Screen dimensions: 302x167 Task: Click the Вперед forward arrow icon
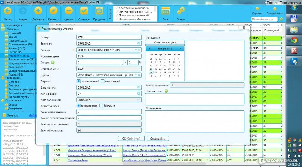click(23, 11)
